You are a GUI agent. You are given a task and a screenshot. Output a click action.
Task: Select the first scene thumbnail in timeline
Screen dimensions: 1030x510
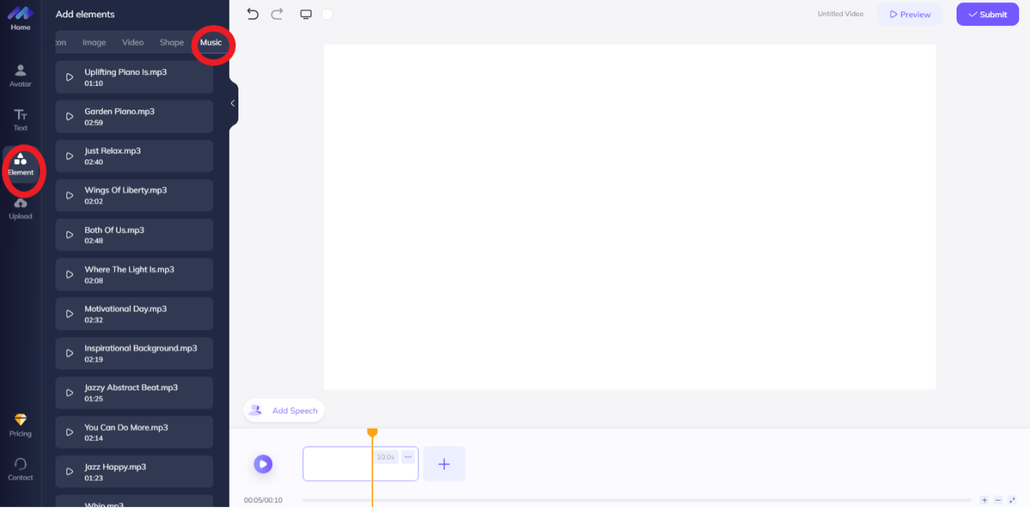pos(360,464)
